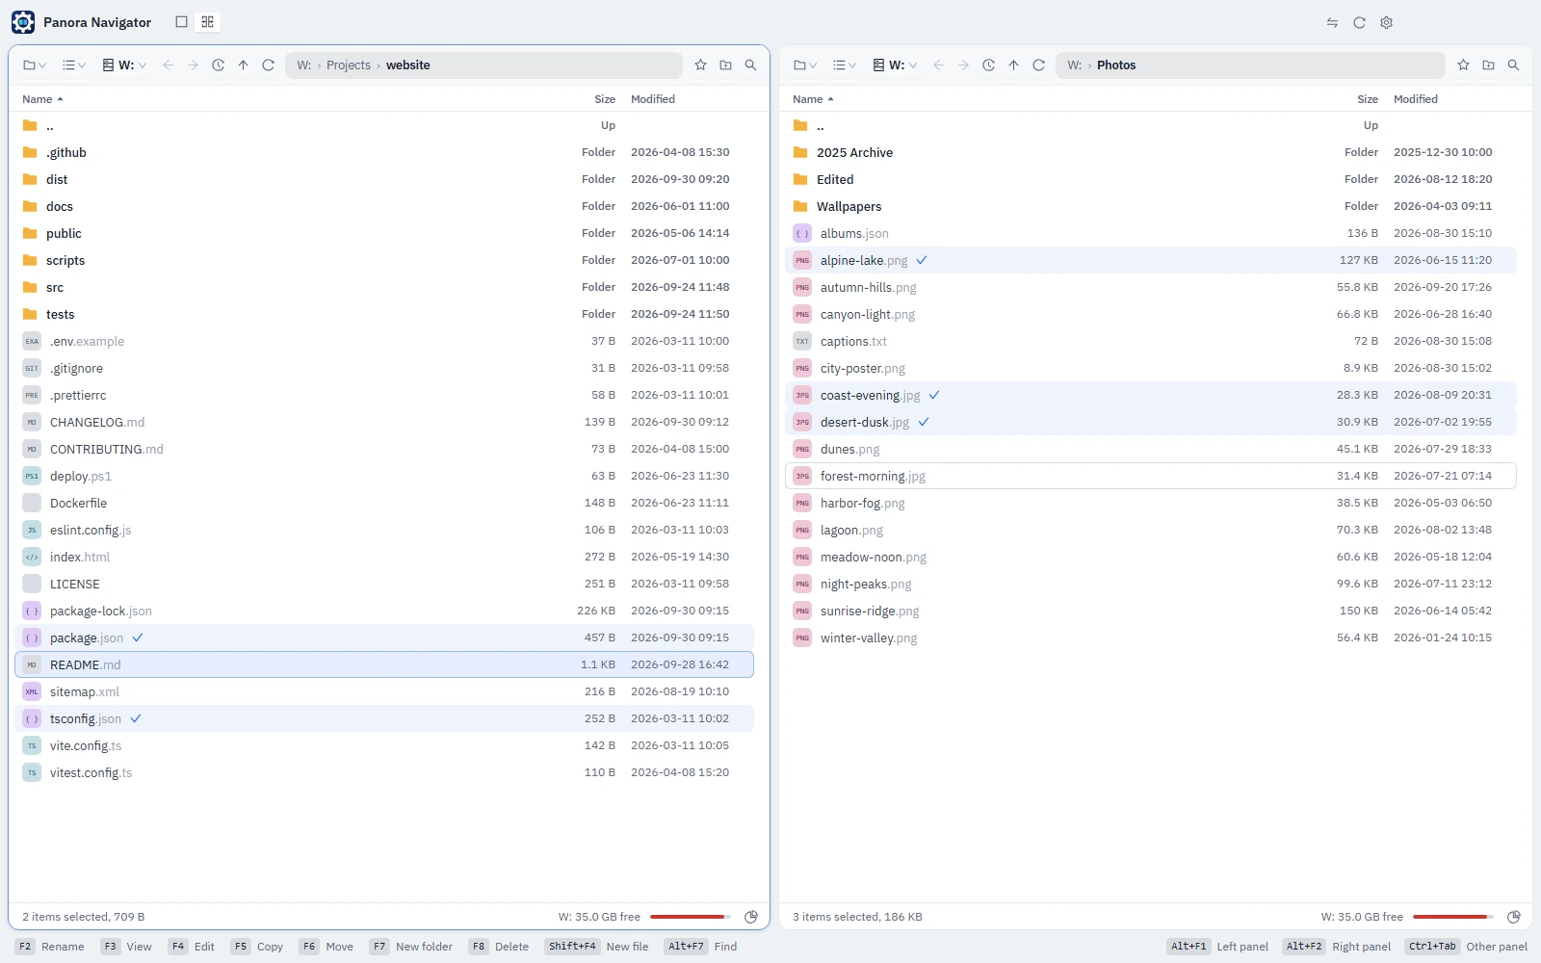Search in left panel toolbar
The width and height of the screenshot is (1541, 963).
750,65
